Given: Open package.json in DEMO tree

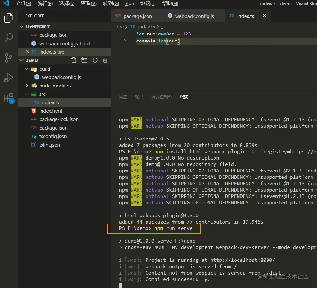Looking at the screenshot, I should click(x=64, y=128).
